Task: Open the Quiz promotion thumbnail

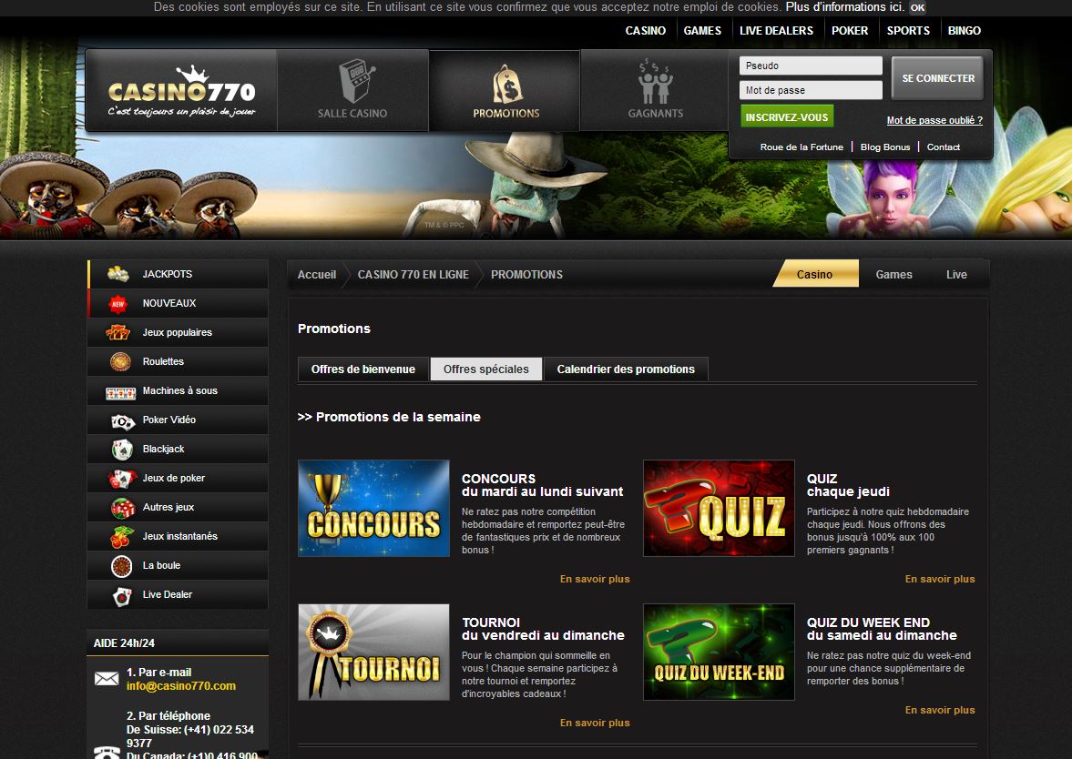Action: [719, 509]
